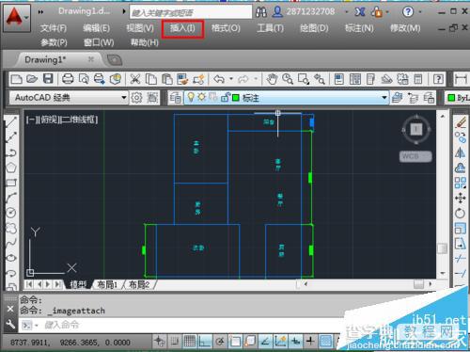Click the Save floppy disk icon

pyautogui.click(x=48, y=78)
